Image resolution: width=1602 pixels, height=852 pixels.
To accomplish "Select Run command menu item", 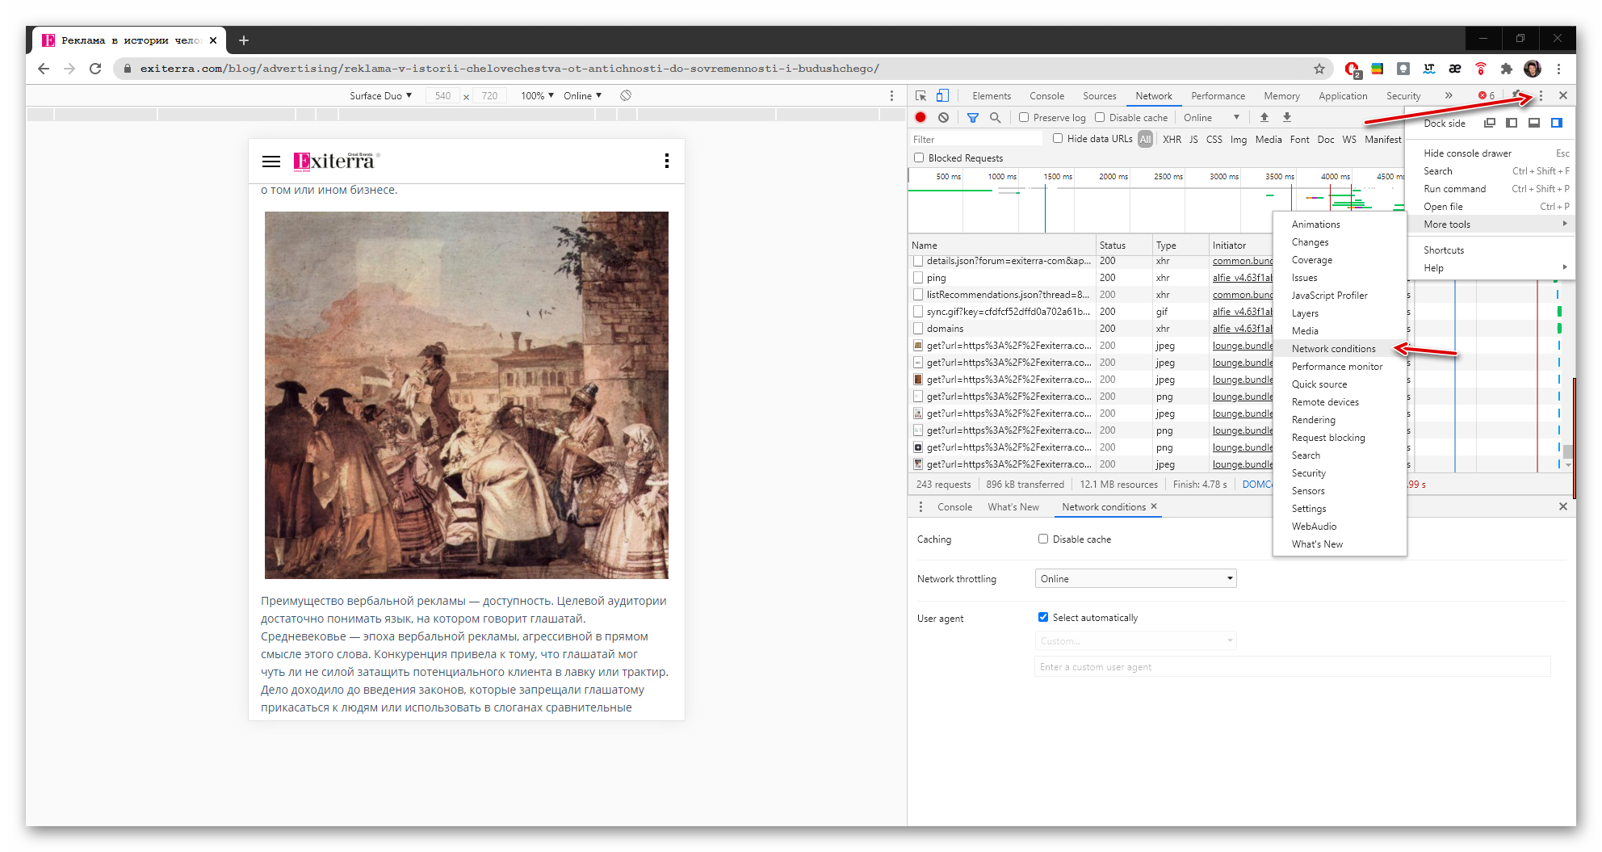I will point(1491,189).
